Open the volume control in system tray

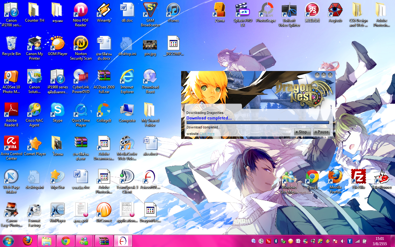tap(343, 241)
